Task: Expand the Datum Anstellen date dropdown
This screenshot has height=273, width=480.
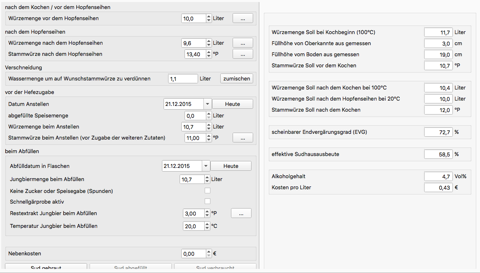Action: pyautogui.click(x=207, y=104)
